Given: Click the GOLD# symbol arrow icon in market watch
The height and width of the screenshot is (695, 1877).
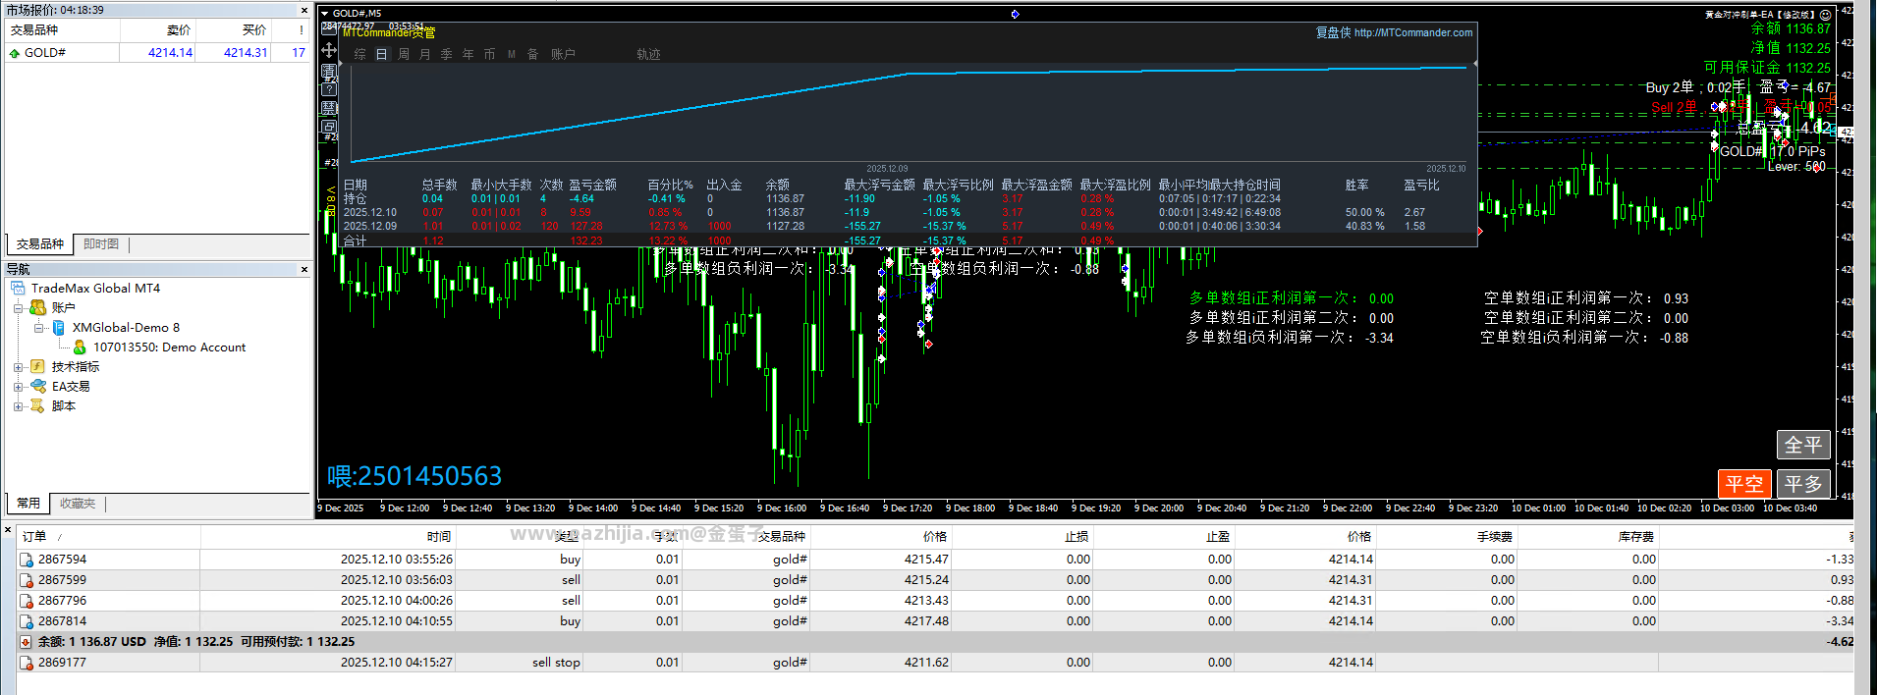Looking at the screenshot, I should coord(15,53).
